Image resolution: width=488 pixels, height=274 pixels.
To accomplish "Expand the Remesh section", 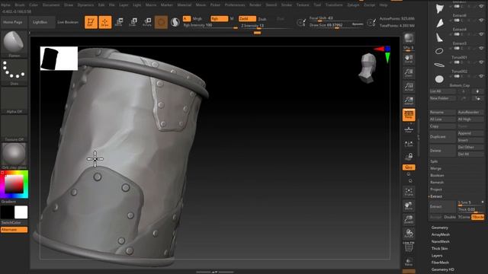I will [437, 183].
